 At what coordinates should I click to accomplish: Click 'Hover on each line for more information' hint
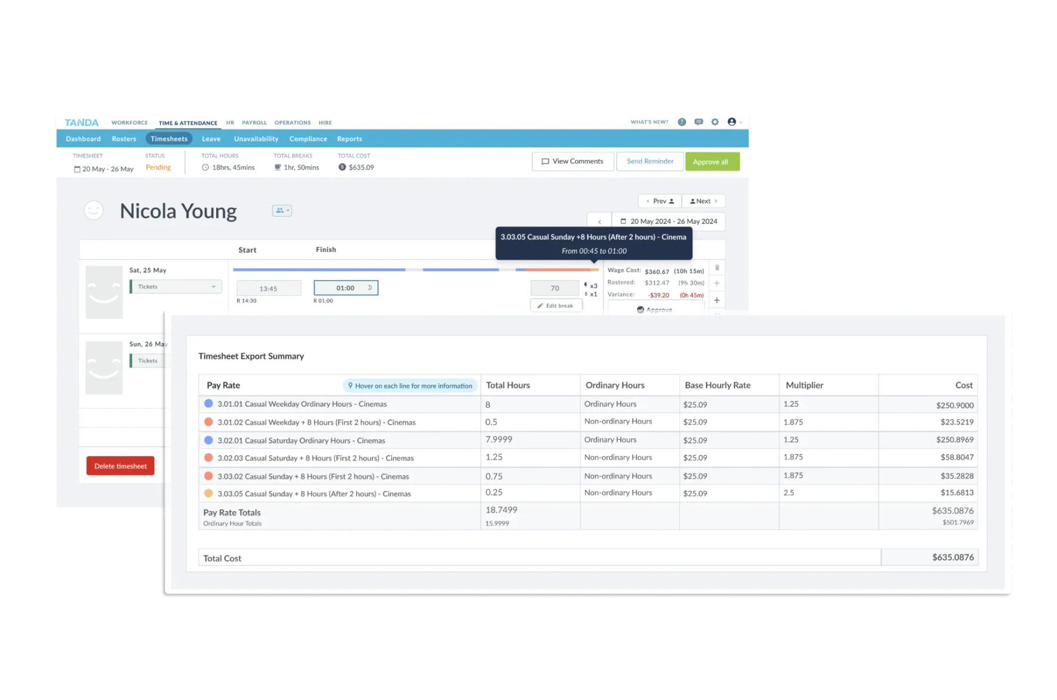click(x=410, y=386)
